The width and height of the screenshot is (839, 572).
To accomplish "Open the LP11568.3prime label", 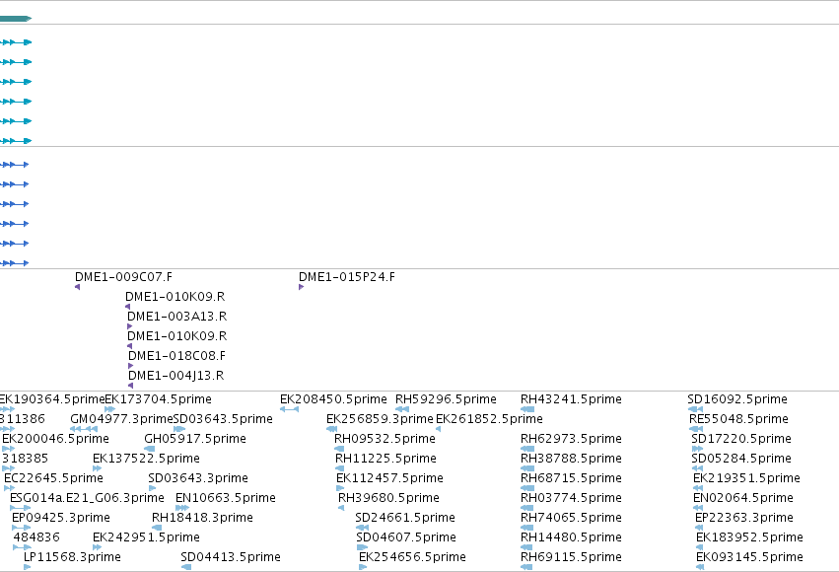I will (72, 557).
